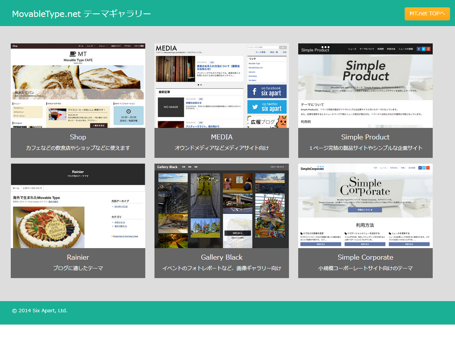Open the Rainier theme preview thumbnail
The height and width of the screenshot is (338, 455).
point(78,206)
